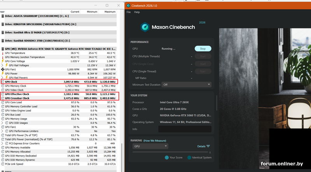Image resolution: width=311 pixels, height=172 pixels.
Task: Click Start for CPU (Single Core)
Action: pos(203,64)
